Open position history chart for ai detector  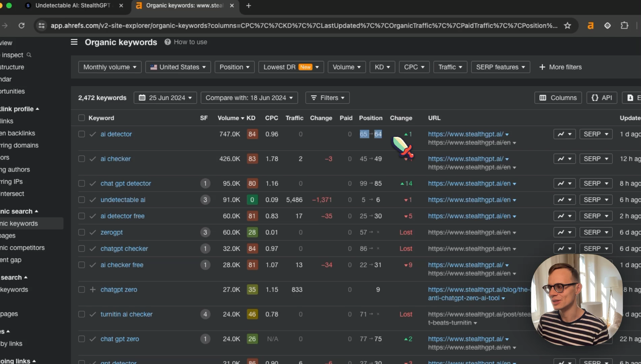[x=564, y=134]
